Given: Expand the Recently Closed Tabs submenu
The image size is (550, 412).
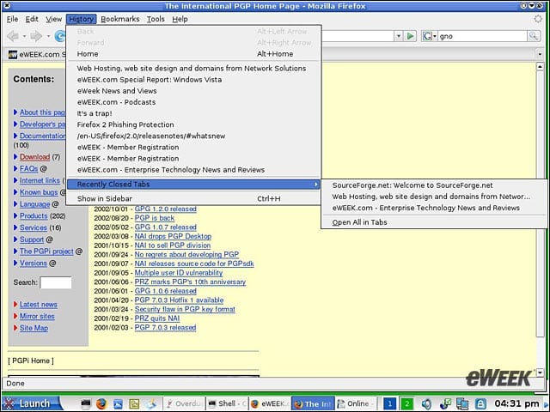Looking at the screenshot, I should pyautogui.click(x=193, y=185).
